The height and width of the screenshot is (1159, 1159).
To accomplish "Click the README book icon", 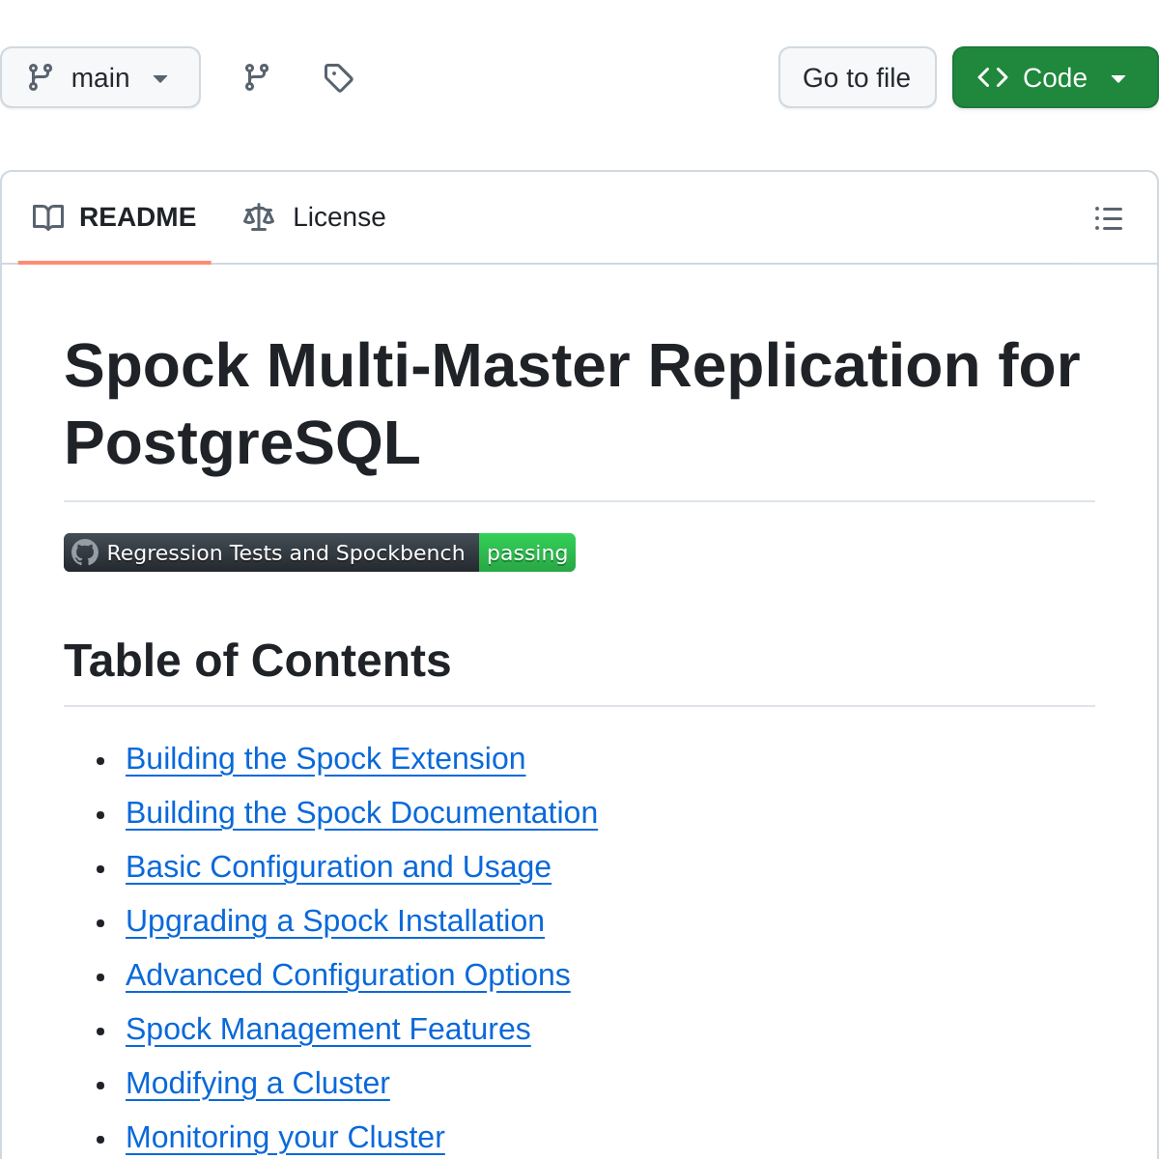I will (x=48, y=217).
